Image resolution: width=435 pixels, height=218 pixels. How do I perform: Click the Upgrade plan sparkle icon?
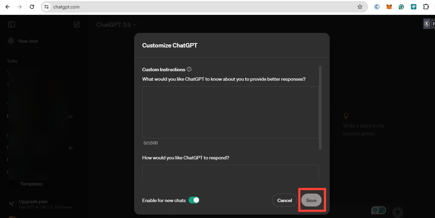pos(11,204)
